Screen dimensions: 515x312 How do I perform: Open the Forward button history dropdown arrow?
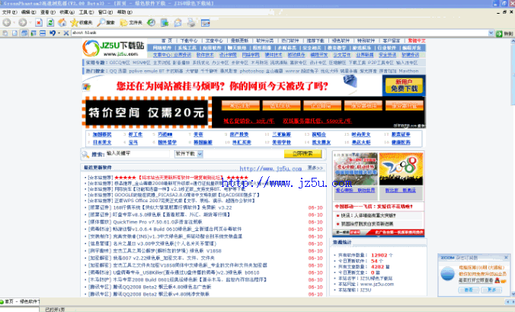30,23
